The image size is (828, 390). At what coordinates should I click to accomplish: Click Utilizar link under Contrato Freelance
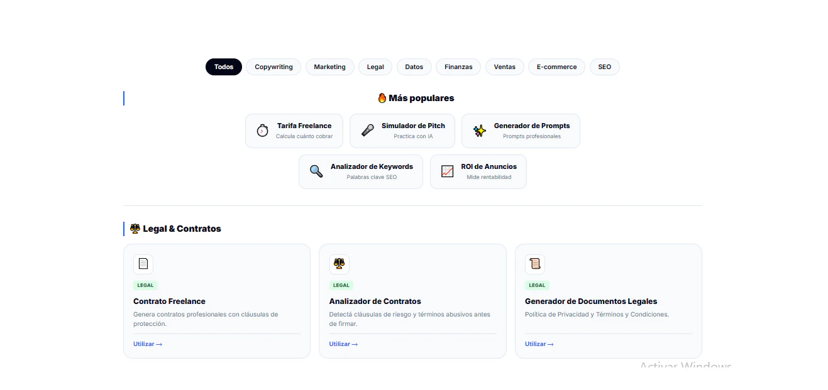point(148,344)
